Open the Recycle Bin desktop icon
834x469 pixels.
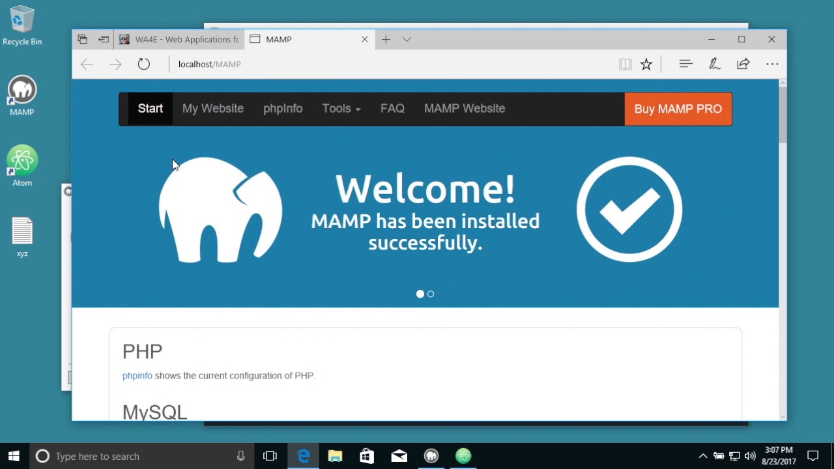22,26
